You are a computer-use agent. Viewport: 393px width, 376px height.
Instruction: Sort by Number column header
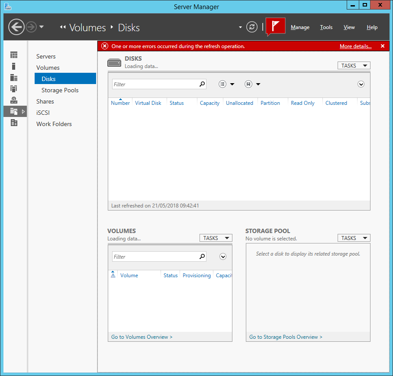(120, 103)
